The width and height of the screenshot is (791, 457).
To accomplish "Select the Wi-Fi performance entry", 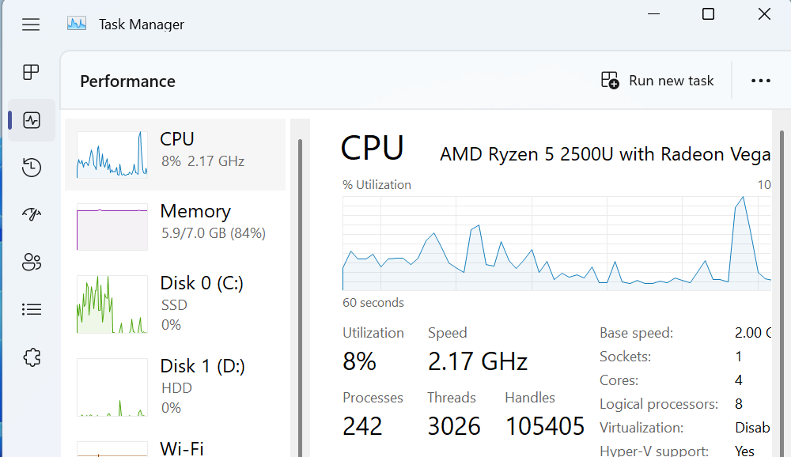I will coord(175,448).
